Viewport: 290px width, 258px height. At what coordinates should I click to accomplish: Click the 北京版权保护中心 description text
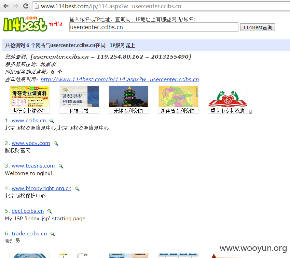[25, 196]
